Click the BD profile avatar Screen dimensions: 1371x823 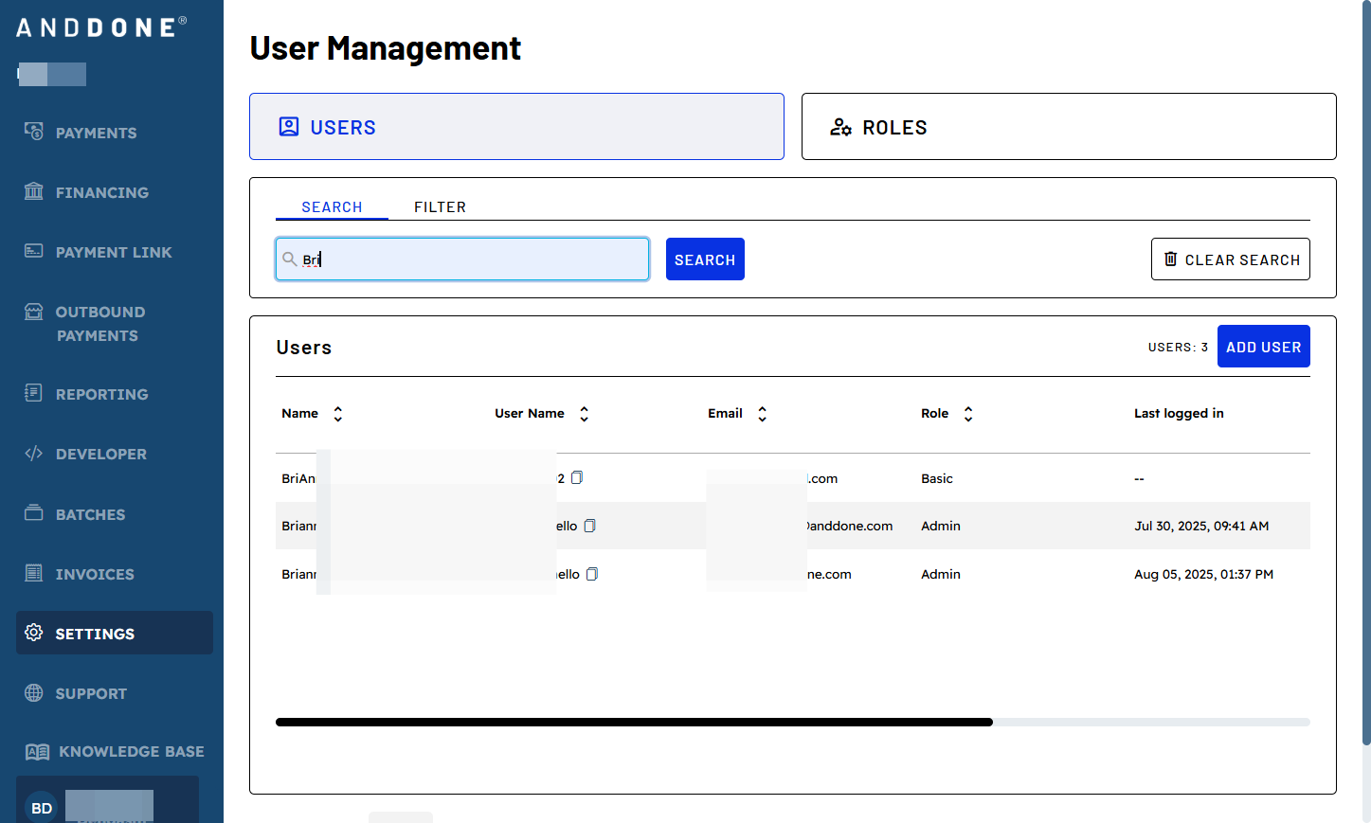pos(42,808)
